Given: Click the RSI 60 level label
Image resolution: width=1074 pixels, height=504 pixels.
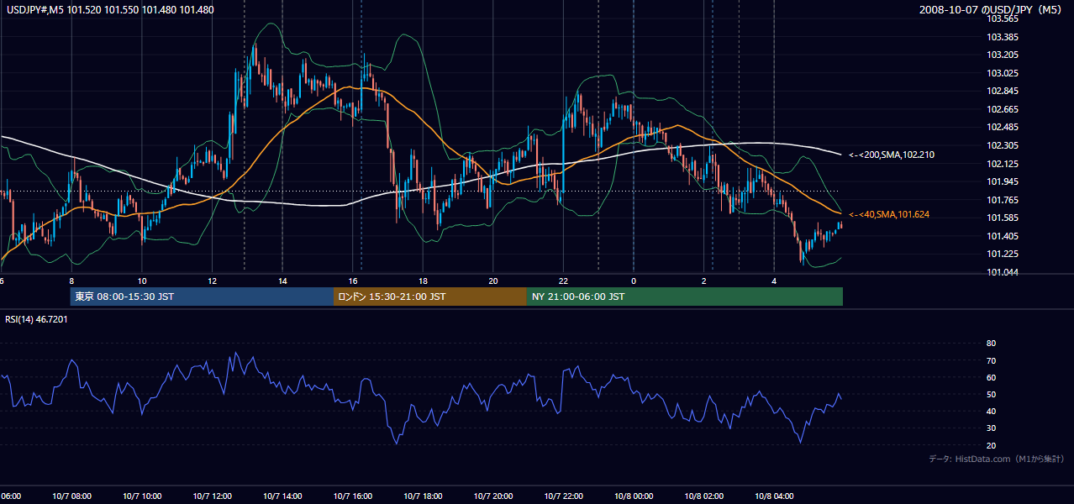Looking at the screenshot, I should click(x=991, y=377).
